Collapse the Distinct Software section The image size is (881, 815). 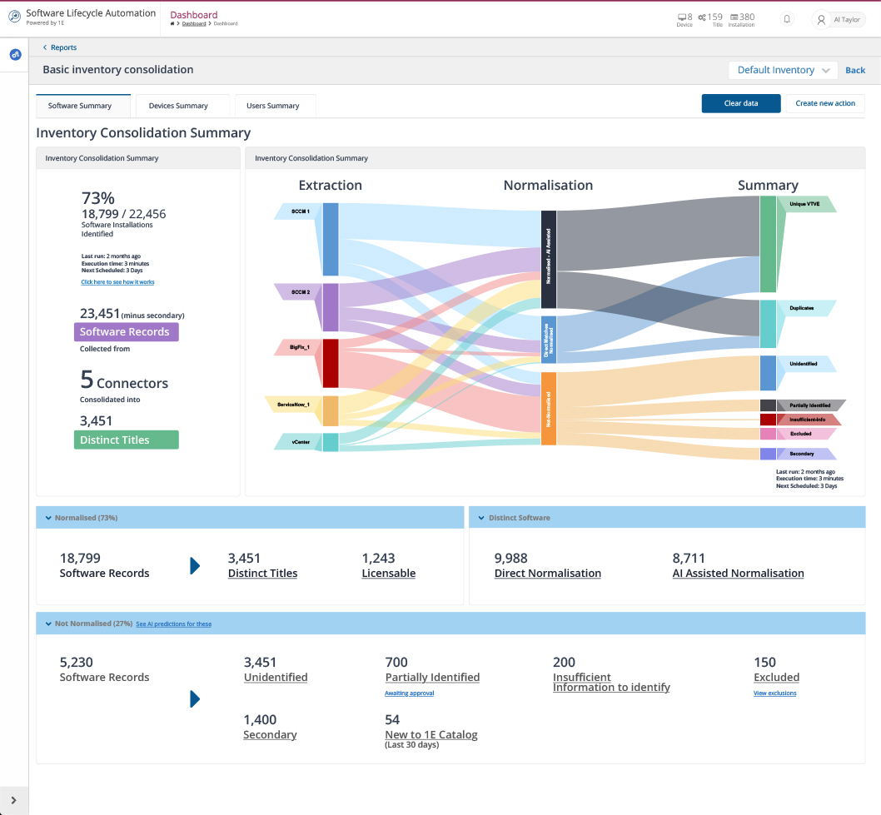tap(481, 518)
